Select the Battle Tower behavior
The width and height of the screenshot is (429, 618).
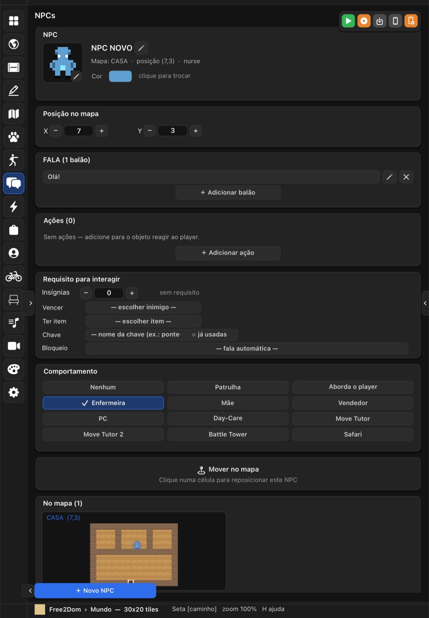click(228, 434)
